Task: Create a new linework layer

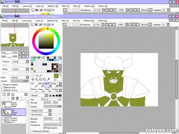Action: [x=8, y=94]
